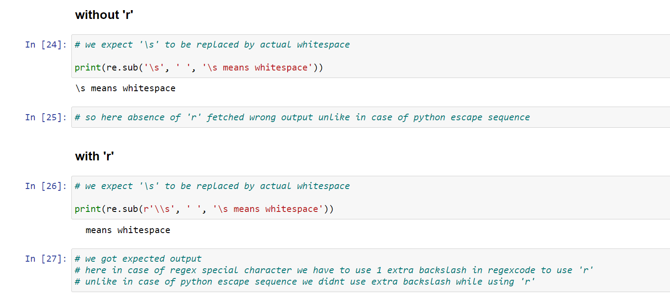Click the comment about python escape sequence in cell 27
Screen dimensions: 670x304
pos(305,282)
